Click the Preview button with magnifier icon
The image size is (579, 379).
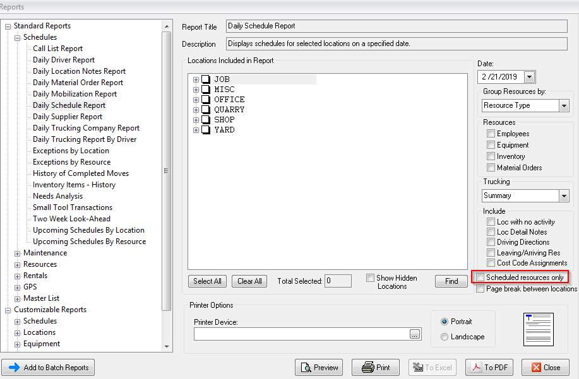pos(319,367)
